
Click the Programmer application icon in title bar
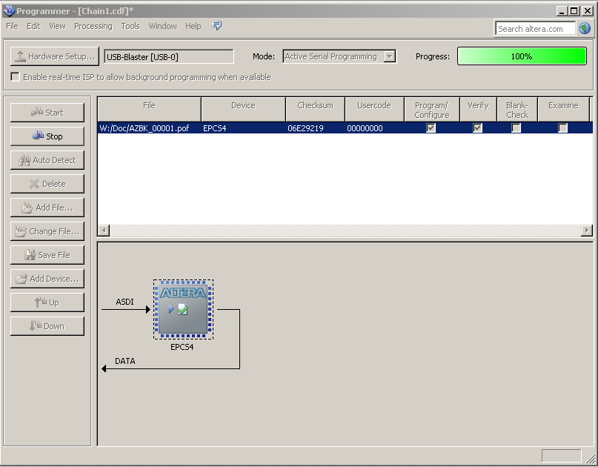pos(9,10)
